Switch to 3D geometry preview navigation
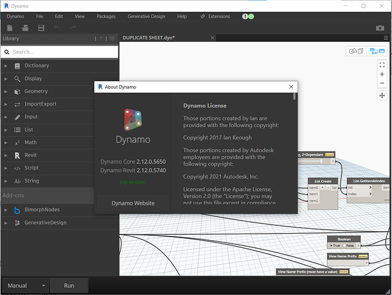The width and height of the screenshot is (392, 295). click(x=356, y=51)
